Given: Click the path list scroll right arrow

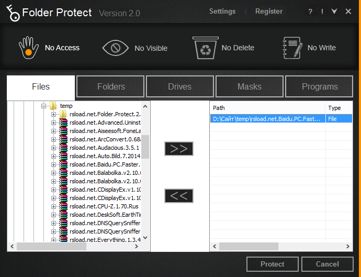Looking at the screenshot, I should tap(348, 246).
